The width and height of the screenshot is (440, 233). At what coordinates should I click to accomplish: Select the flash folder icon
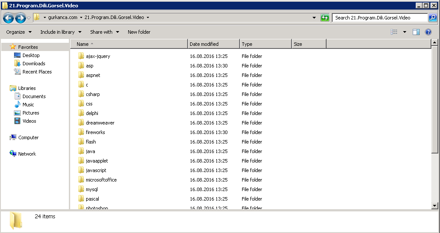pos(81,142)
